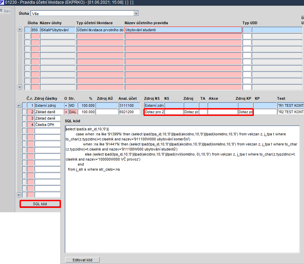Image resolution: width=304 pixels, height=264 pixels.
Task: Click the plus sign in row 2
Action: 66,112
